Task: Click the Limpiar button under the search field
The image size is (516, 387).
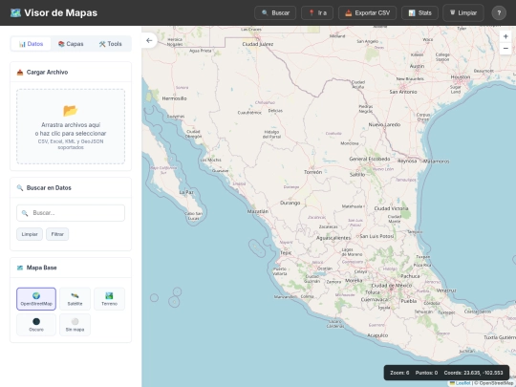Action: coord(30,234)
